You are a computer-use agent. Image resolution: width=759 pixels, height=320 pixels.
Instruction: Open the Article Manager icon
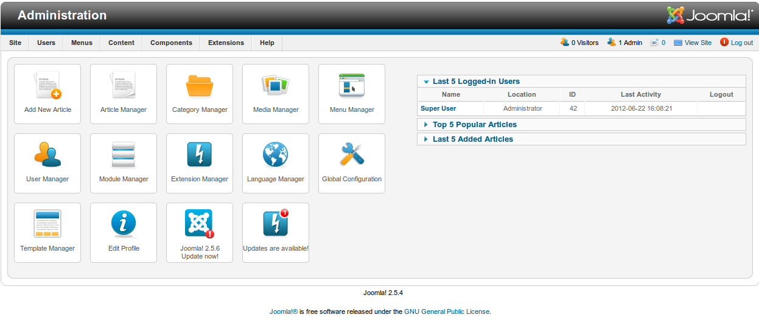[x=124, y=86]
